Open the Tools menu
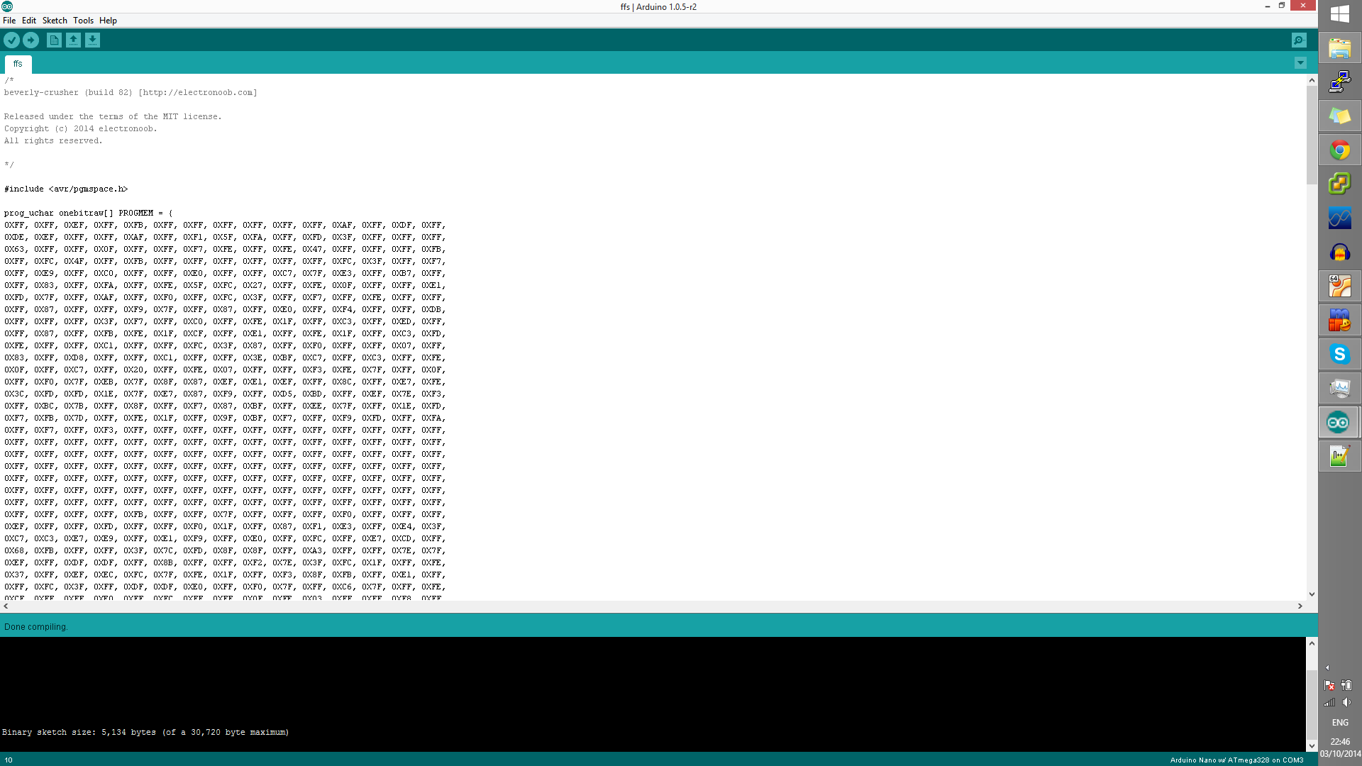 83,20
